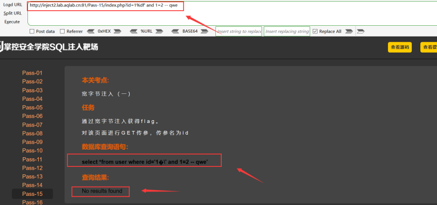Click the right arrow beside 0xHEX

point(117,31)
